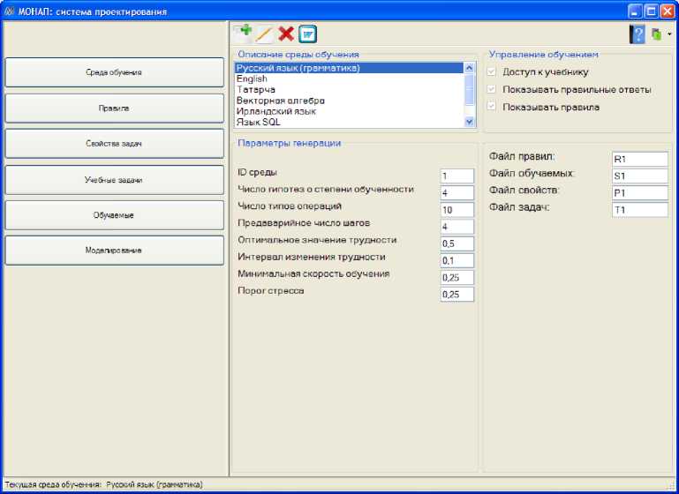Open the Среда обучения section
This screenshot has height=494, width=679.
pos(114,72)
